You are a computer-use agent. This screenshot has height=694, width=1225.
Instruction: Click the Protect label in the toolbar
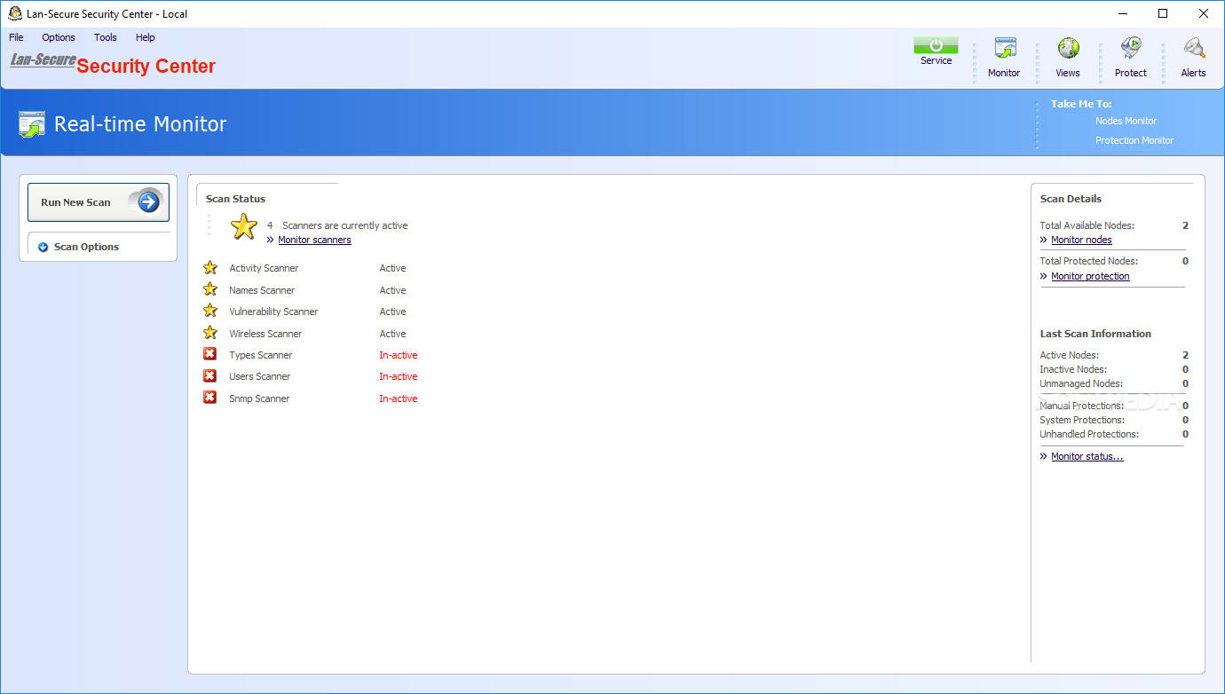1131,73
